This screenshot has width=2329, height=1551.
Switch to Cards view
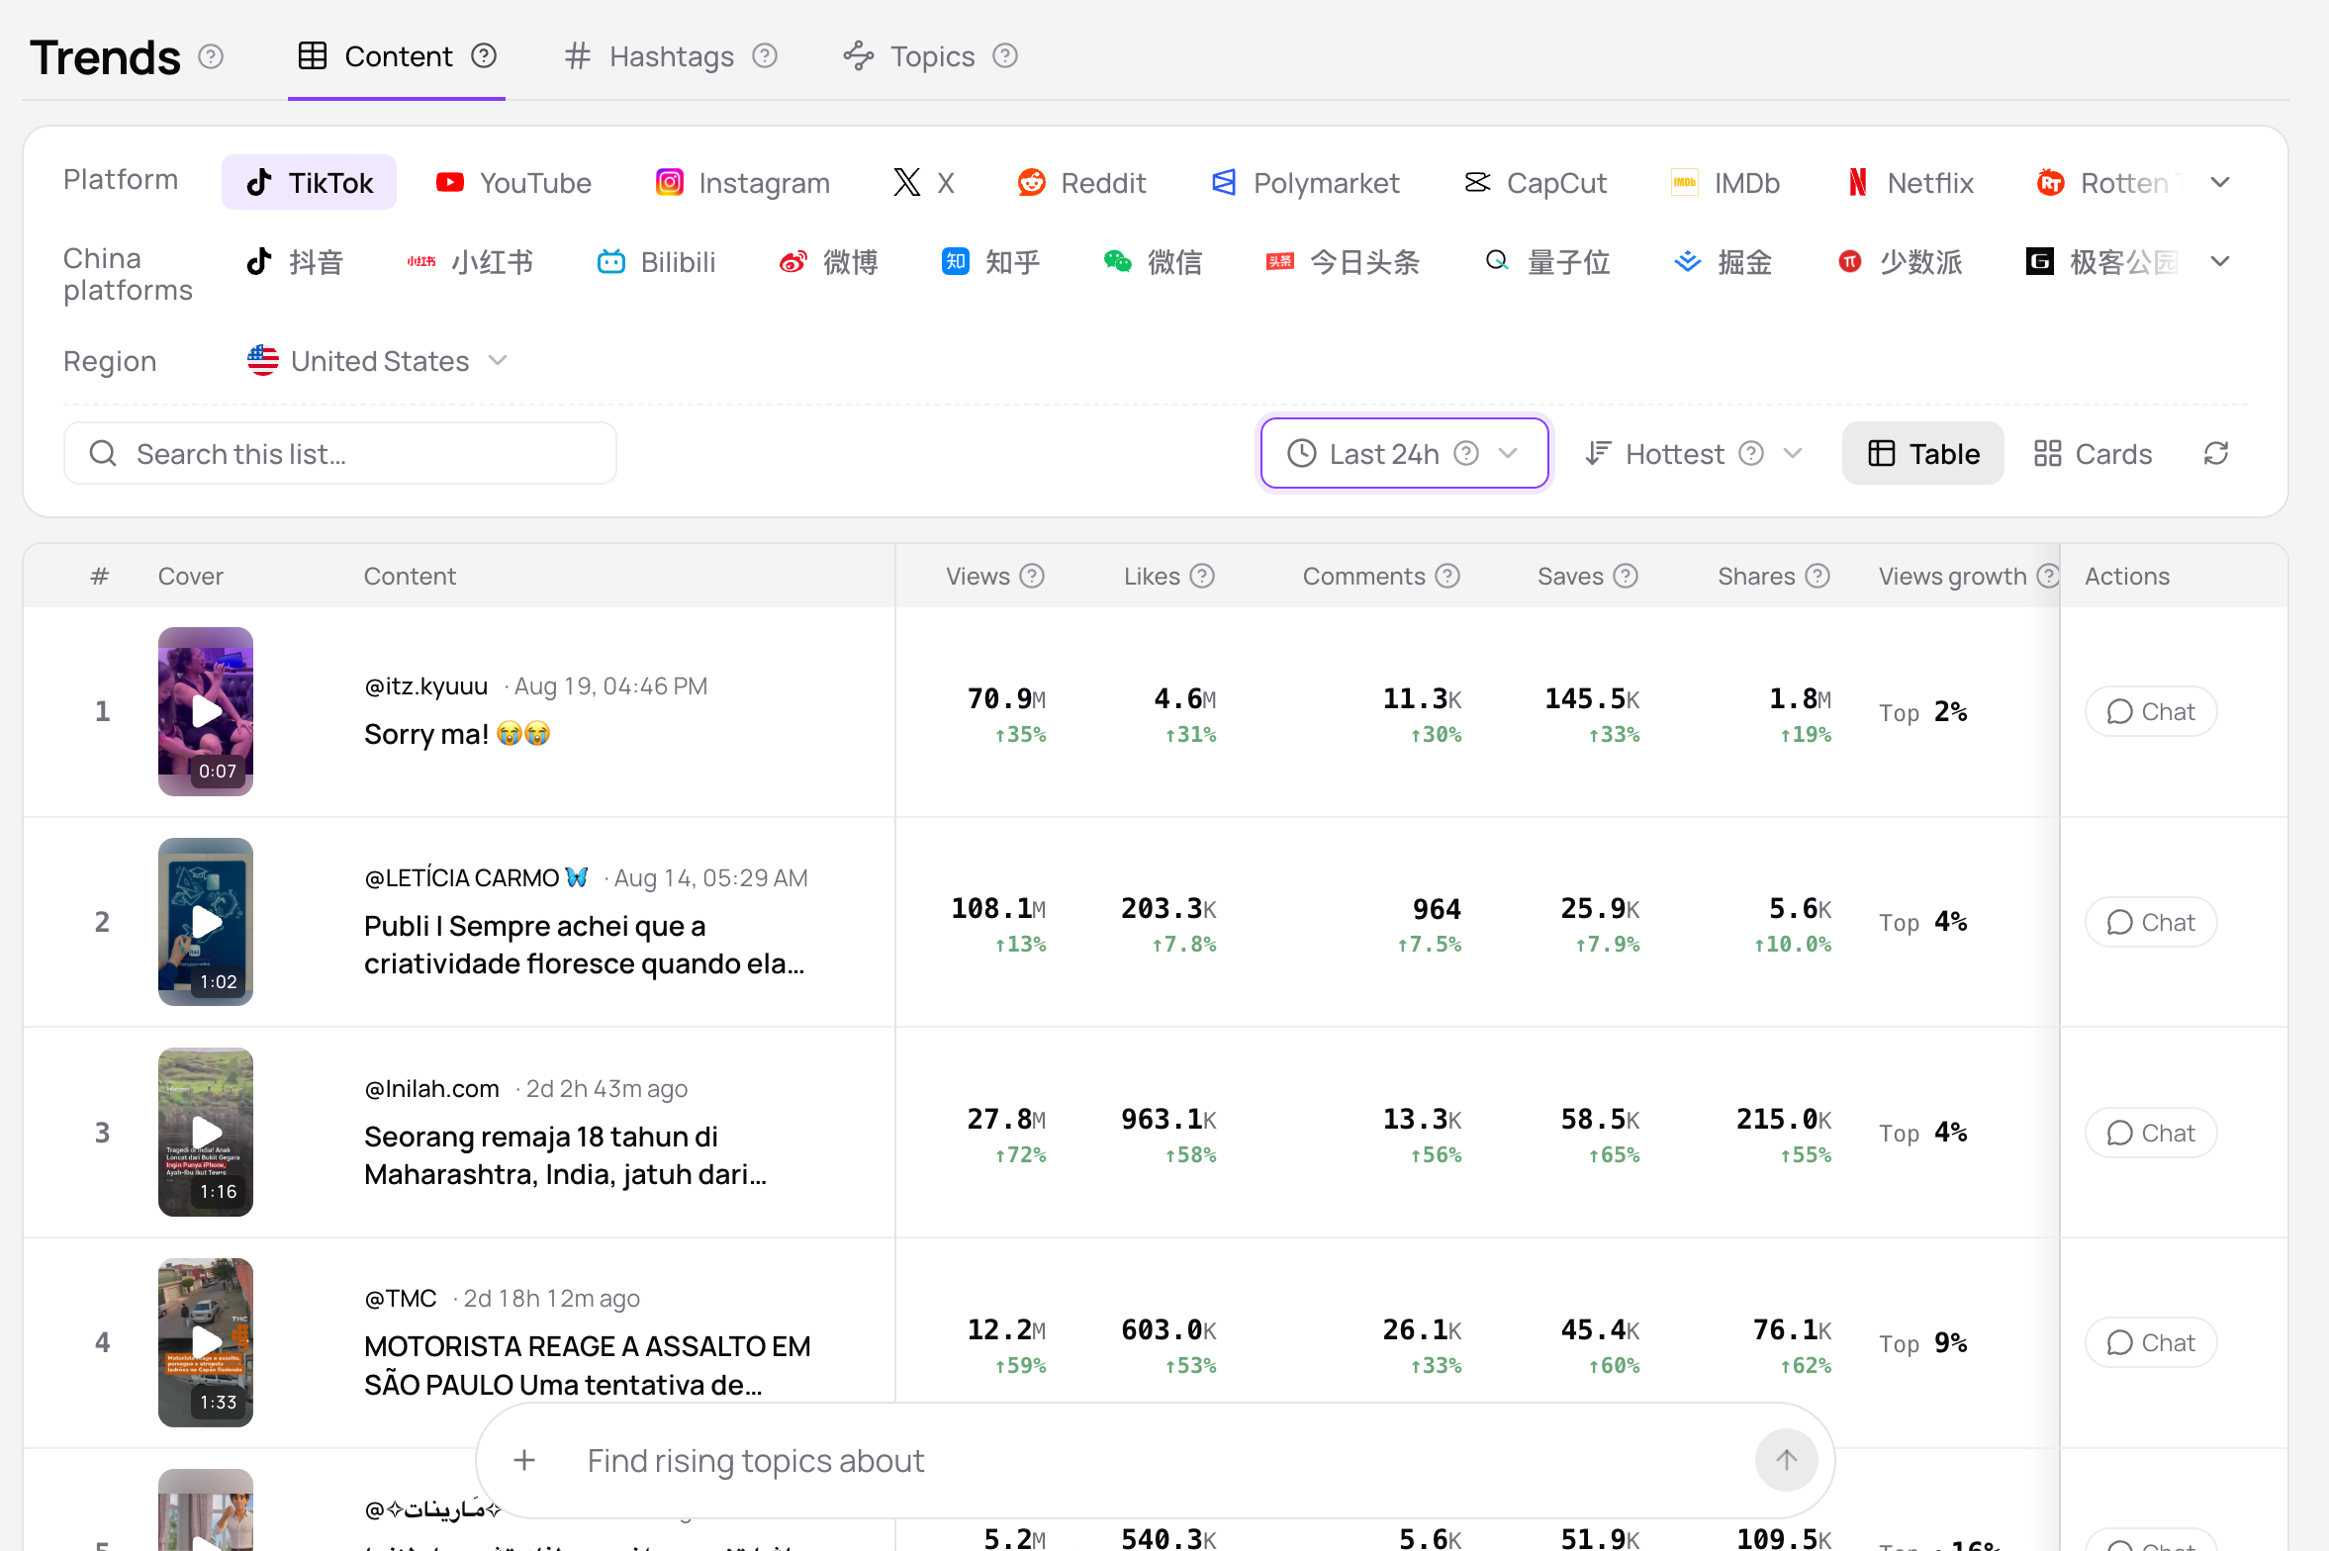pyautogui.click(x=2093, y=454)
